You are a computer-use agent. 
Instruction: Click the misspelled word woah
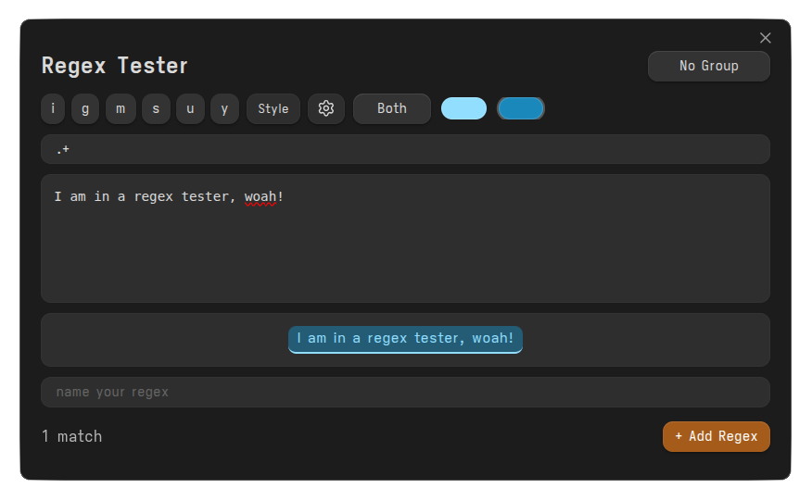pyautogui.click(x=260, y=197)
